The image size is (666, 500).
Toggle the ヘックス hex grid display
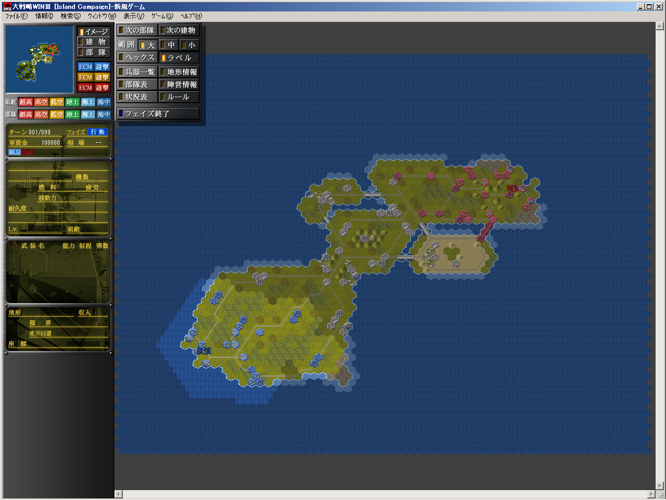137,58
